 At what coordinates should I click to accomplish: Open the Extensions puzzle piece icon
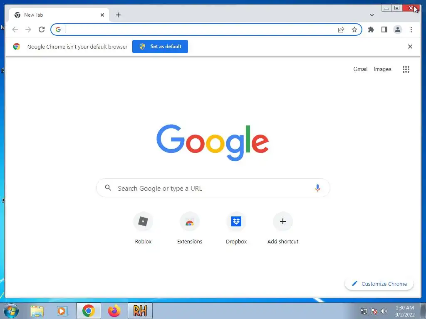pyautogui.click(x=371, y=29)
